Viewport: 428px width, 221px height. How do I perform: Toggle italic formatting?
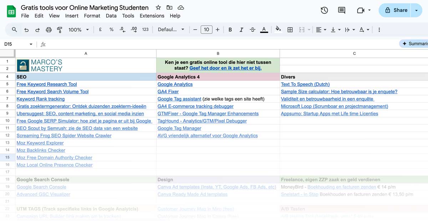(x=241, y=30)
